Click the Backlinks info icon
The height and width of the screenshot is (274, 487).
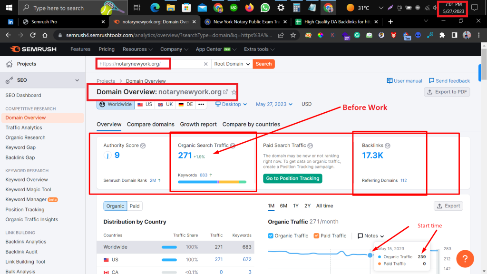pyautogui.click(x=387, y=146)
